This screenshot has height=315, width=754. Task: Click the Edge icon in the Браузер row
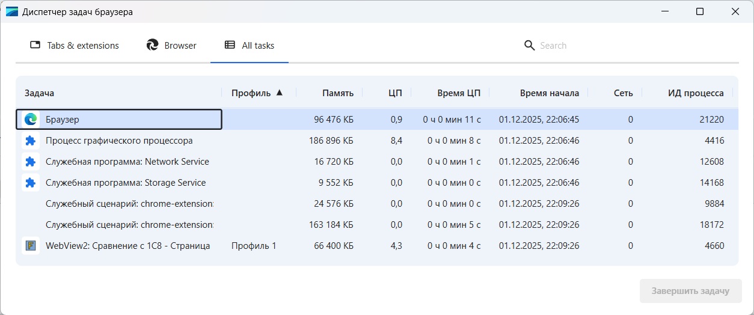click(31, 120)
